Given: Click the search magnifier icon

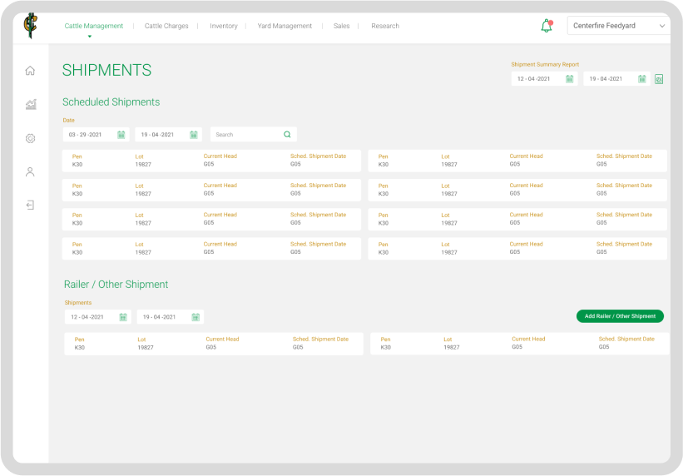Looking at the screenshot, I should pyautogui.click(x=287, y=134).
